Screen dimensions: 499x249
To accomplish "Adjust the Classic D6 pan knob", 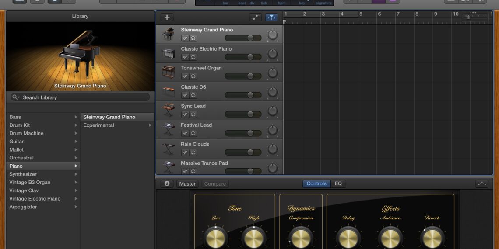I will [x=273, y=92].
